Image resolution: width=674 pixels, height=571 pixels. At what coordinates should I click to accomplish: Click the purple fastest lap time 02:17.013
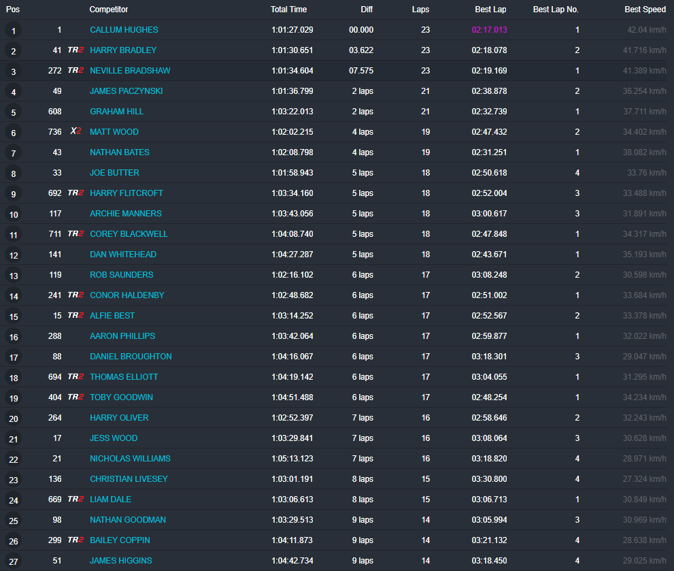pos(489,30)
